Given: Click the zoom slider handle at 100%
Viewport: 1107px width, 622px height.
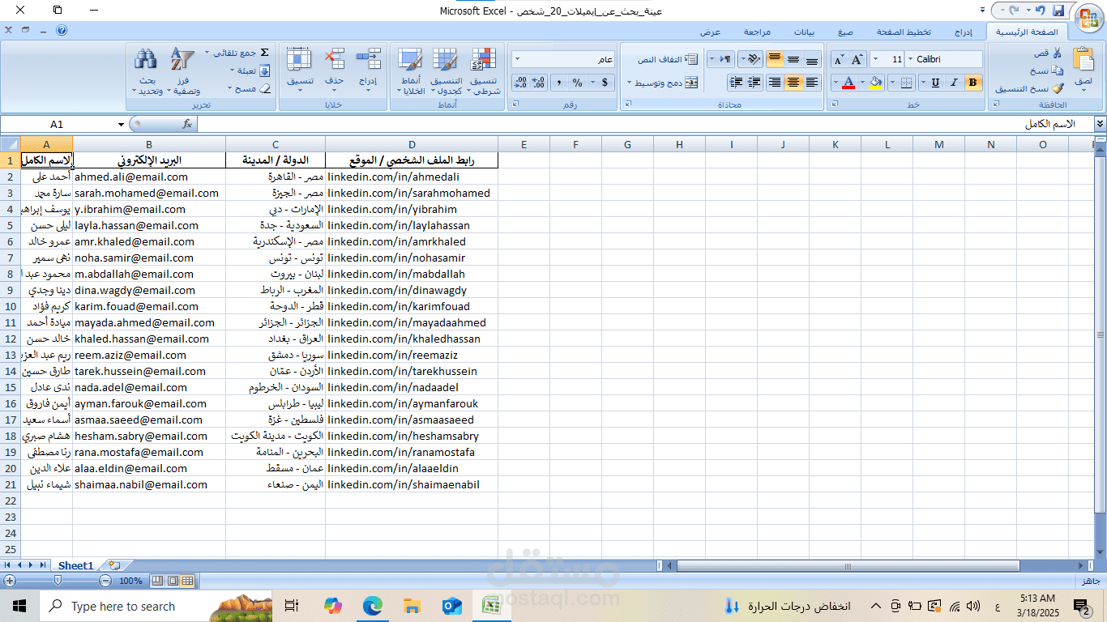Looking at the screenshot, I should click(58, 581).
